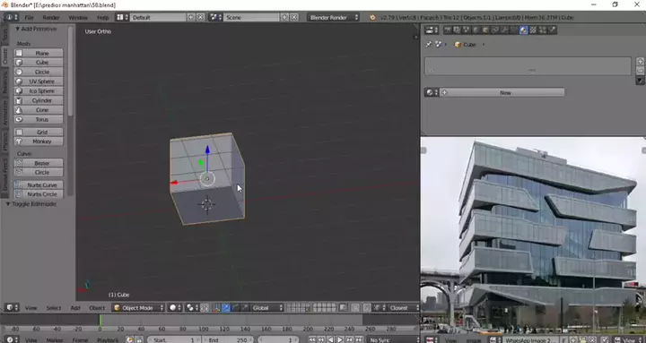Open the Select menu in the 3D viewport header
Image resolution: width=646 pixels, height=343 pixels.
[54, 308]
